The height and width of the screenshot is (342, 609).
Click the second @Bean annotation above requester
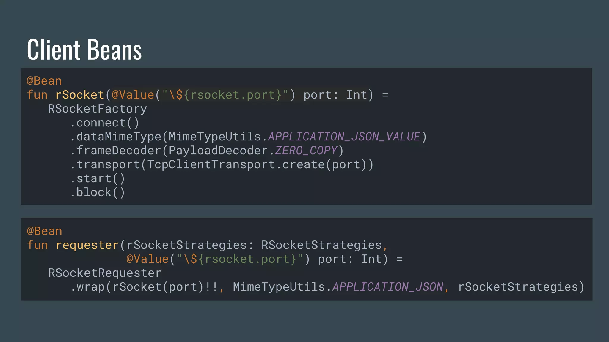(x=44, y=231)
